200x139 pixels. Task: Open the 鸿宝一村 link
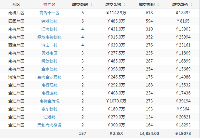click(x=49, y=45)
